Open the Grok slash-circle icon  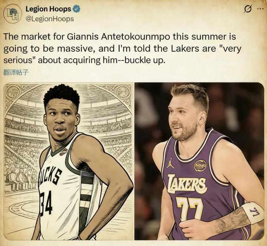247,9
